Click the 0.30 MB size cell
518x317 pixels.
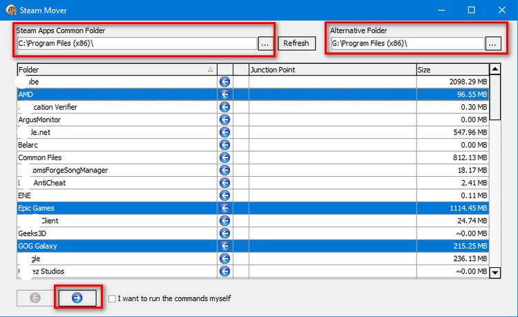[452, 107]
